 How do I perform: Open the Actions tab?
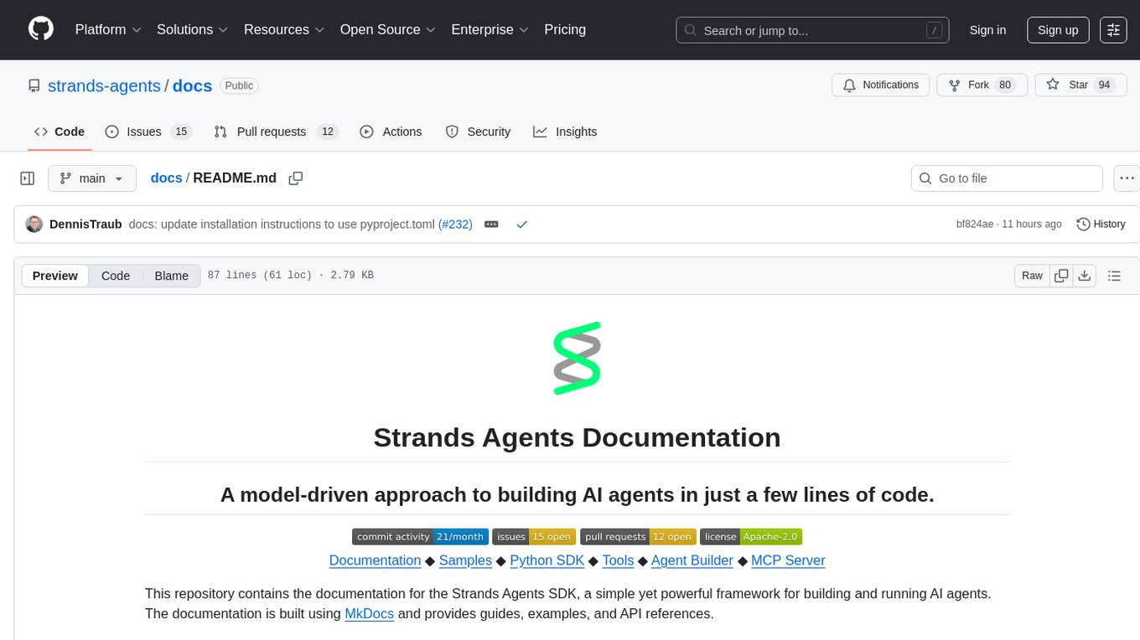click(391, 132)
